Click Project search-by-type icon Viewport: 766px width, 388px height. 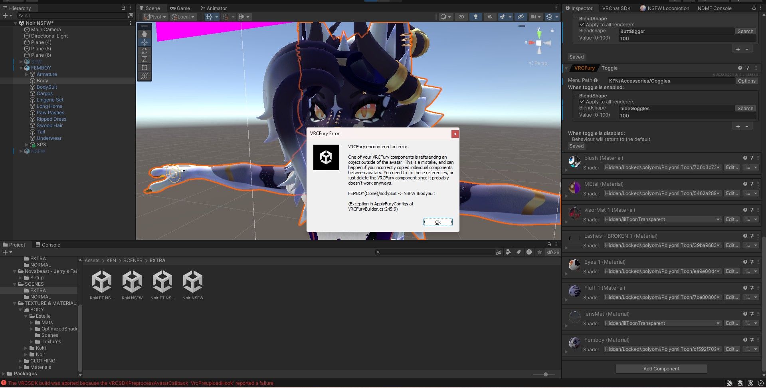[508, 252]
